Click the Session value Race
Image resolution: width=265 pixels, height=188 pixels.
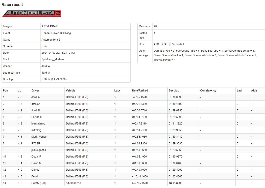pos(45,46)
